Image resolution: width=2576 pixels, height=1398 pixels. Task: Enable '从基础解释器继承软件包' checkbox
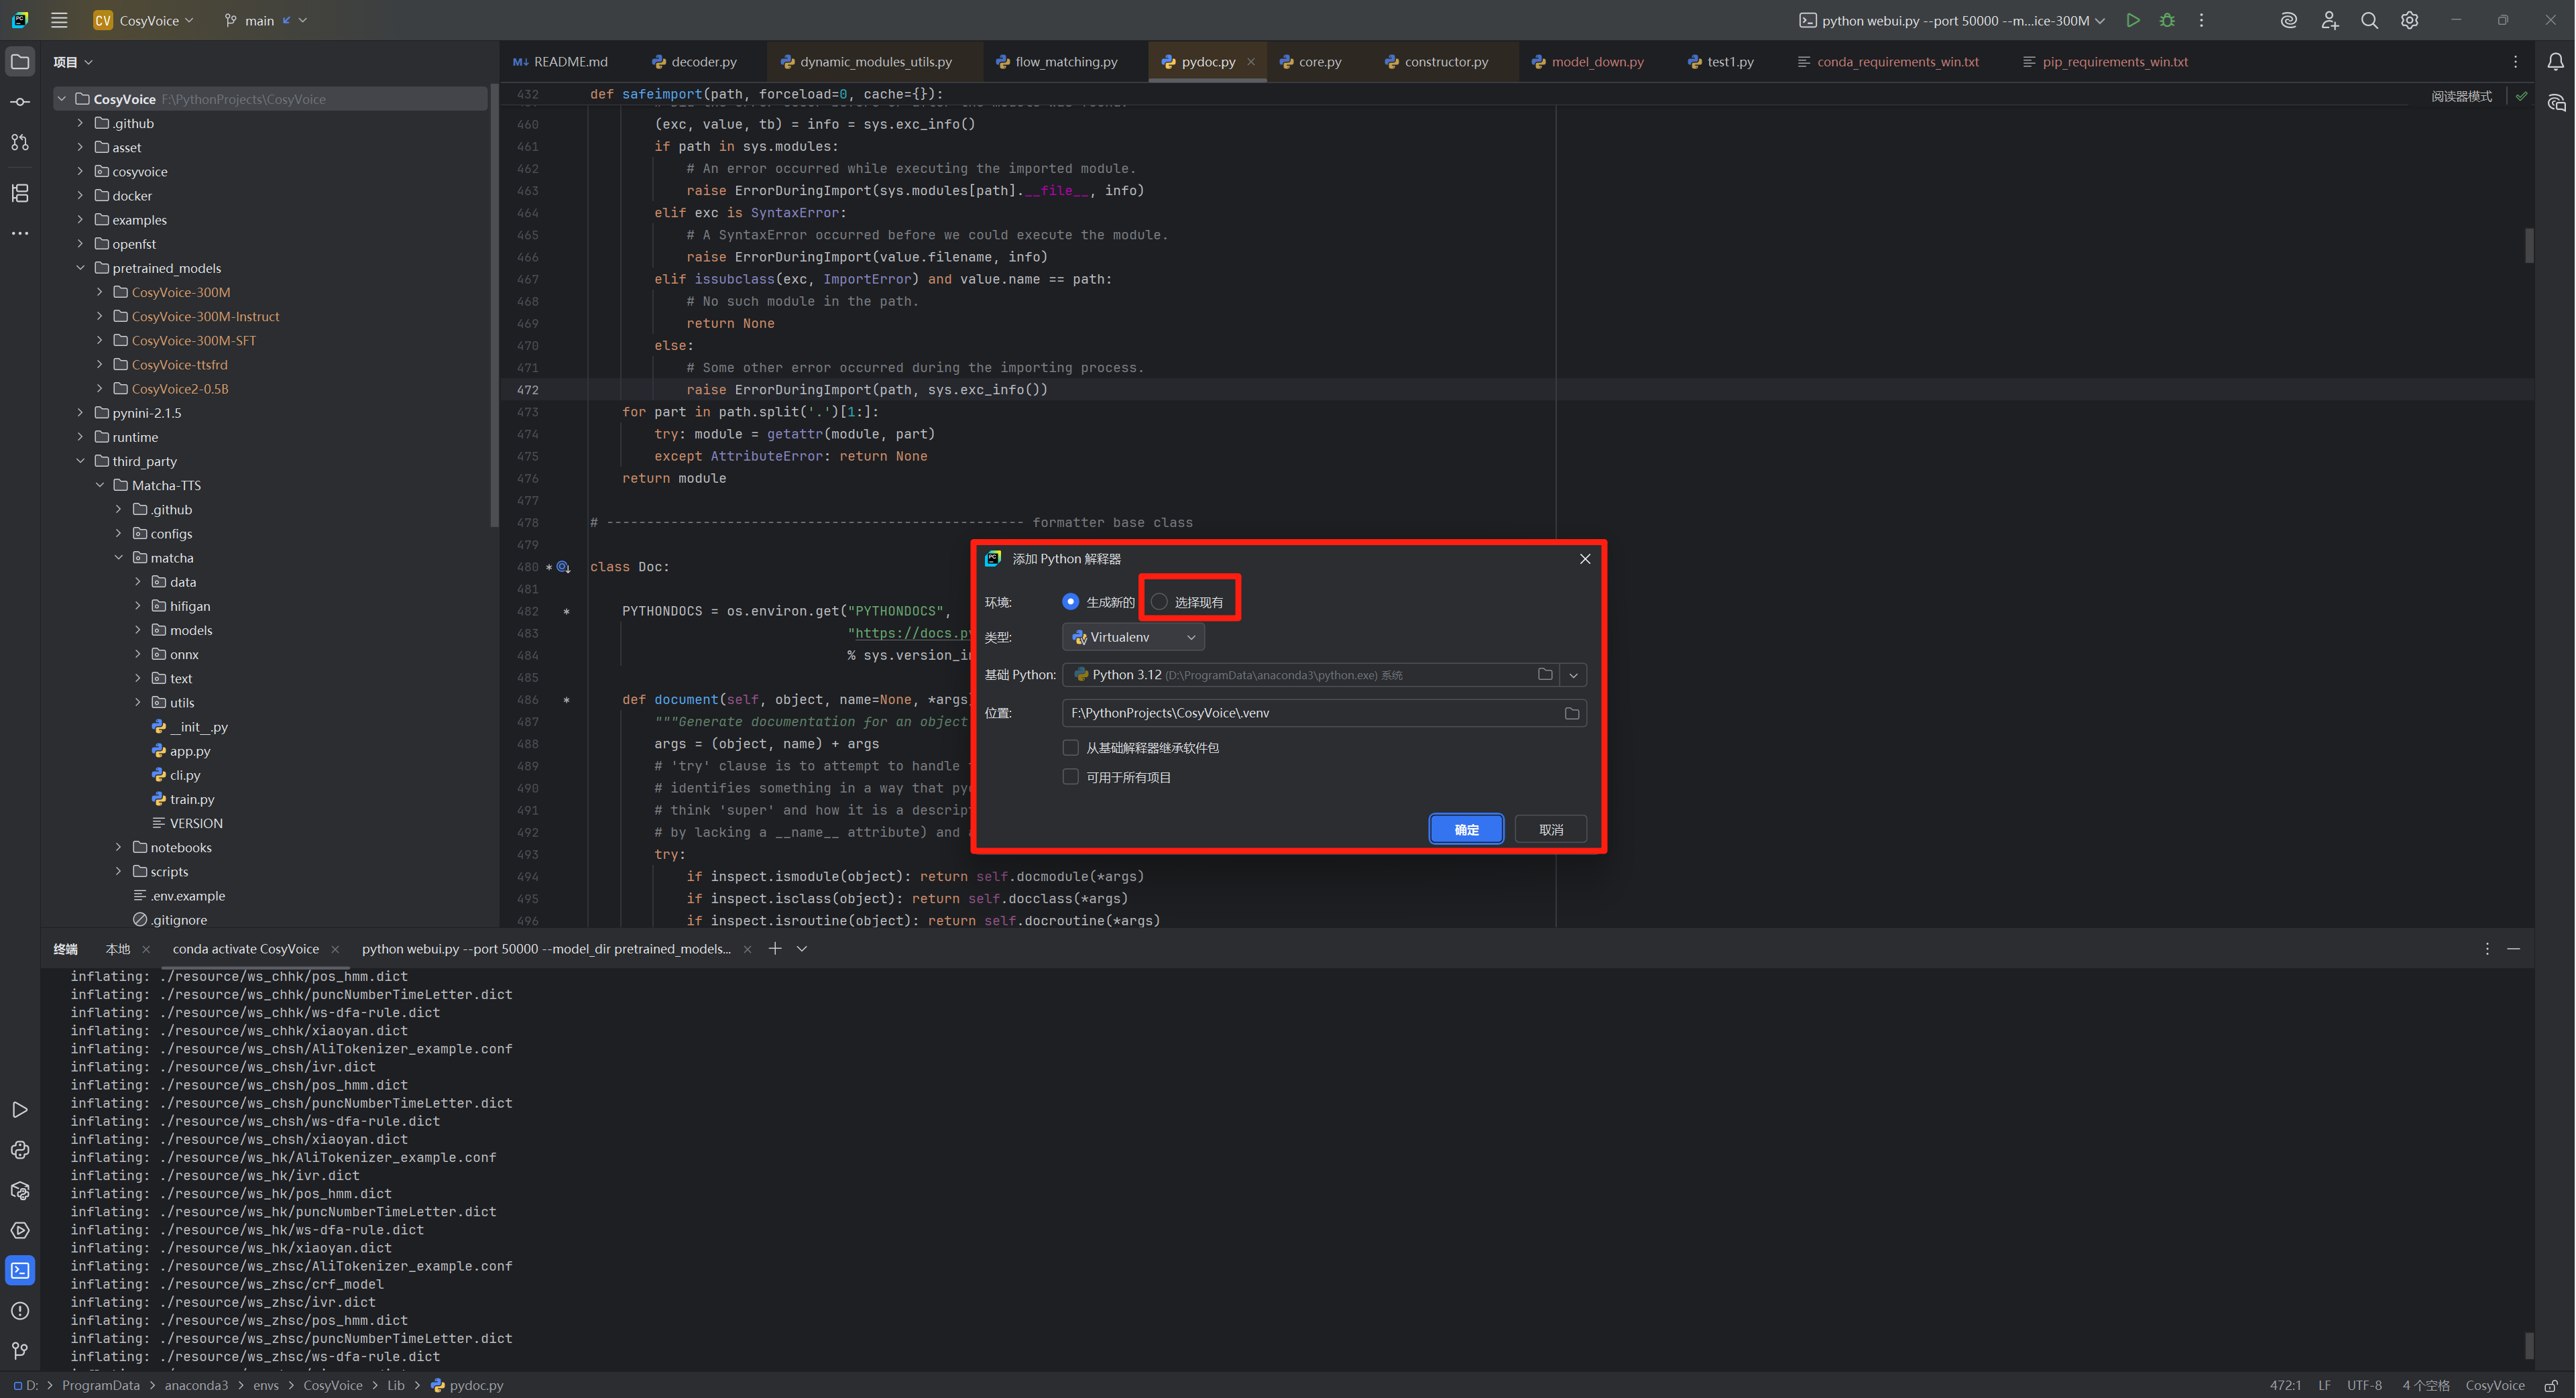click(x=1071, y=748)
